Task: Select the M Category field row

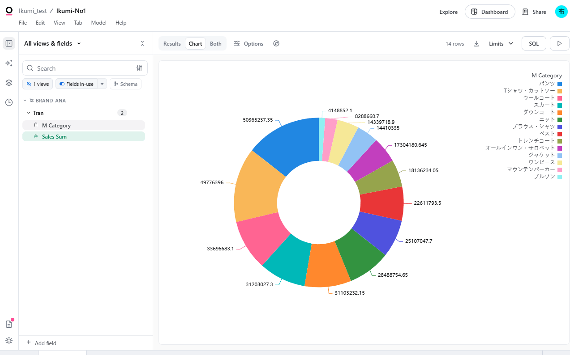Action: [x=84, y=125]
